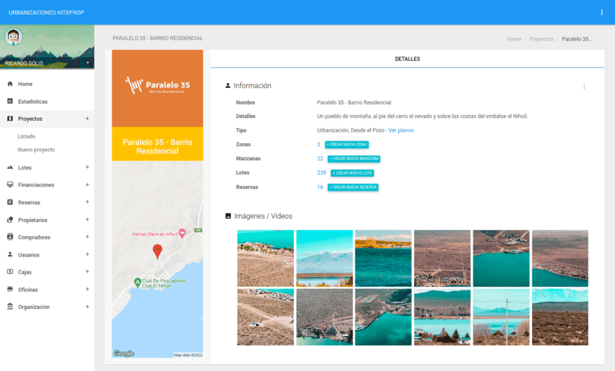Expand the Usuarios menu plus sign
The height and width of the screenshot is (371, 615).
pos(87,254)
